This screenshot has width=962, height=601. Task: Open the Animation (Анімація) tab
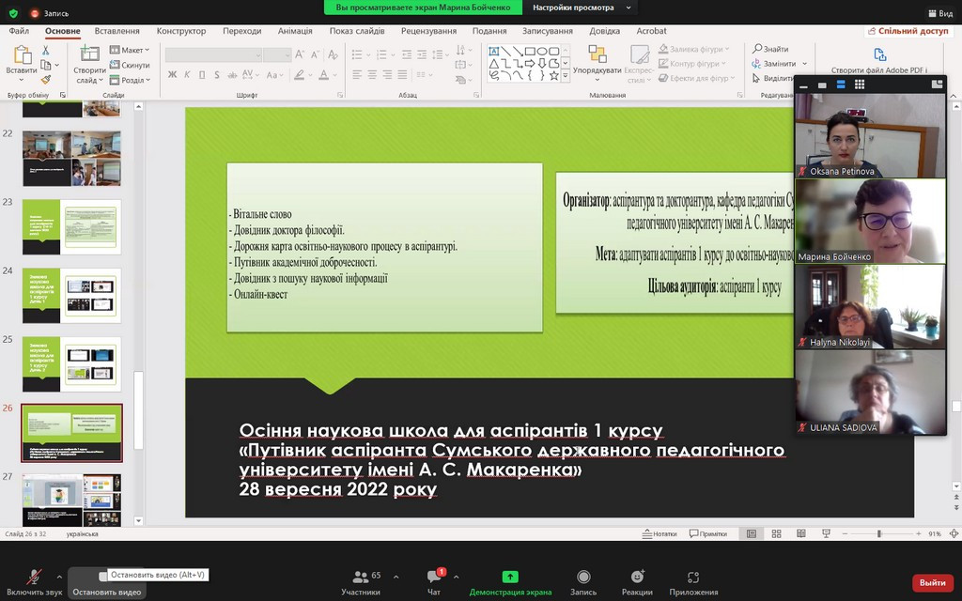[x=294, y=31]
